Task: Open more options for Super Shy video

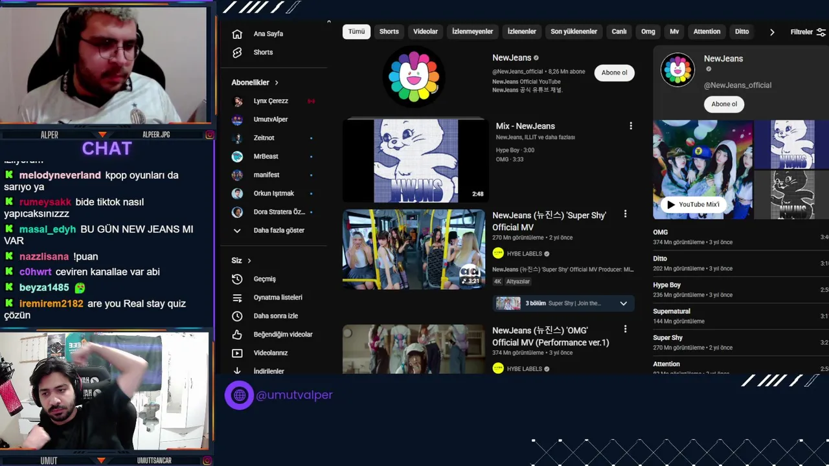Action: click(x=625, y=214)
